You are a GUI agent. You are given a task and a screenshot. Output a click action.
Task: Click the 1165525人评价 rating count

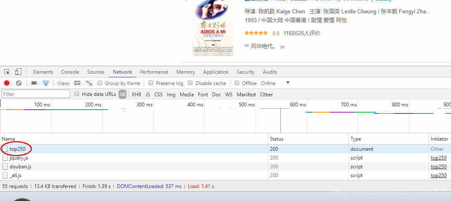pyautogui.click(x=302, y=33)
